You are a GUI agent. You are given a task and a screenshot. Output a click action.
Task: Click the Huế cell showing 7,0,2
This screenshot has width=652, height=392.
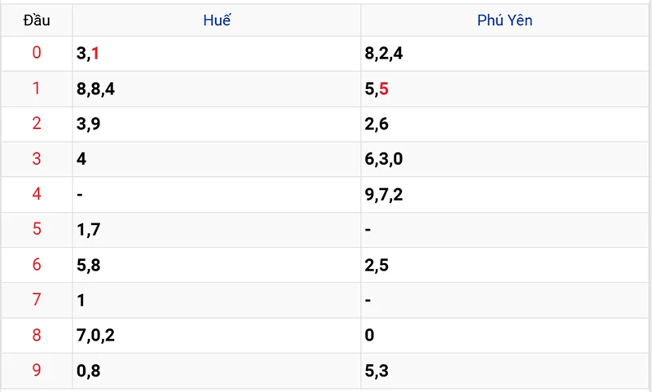tap(95, 336)
